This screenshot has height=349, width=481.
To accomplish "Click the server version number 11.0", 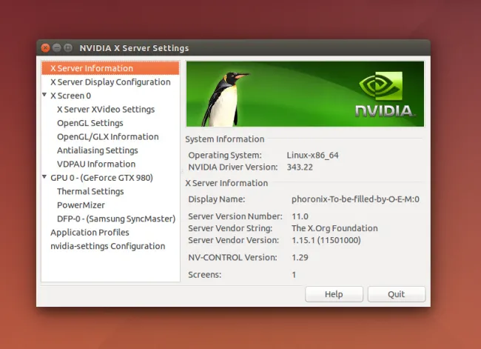I will pyautogui.click(x=300, y=216).
